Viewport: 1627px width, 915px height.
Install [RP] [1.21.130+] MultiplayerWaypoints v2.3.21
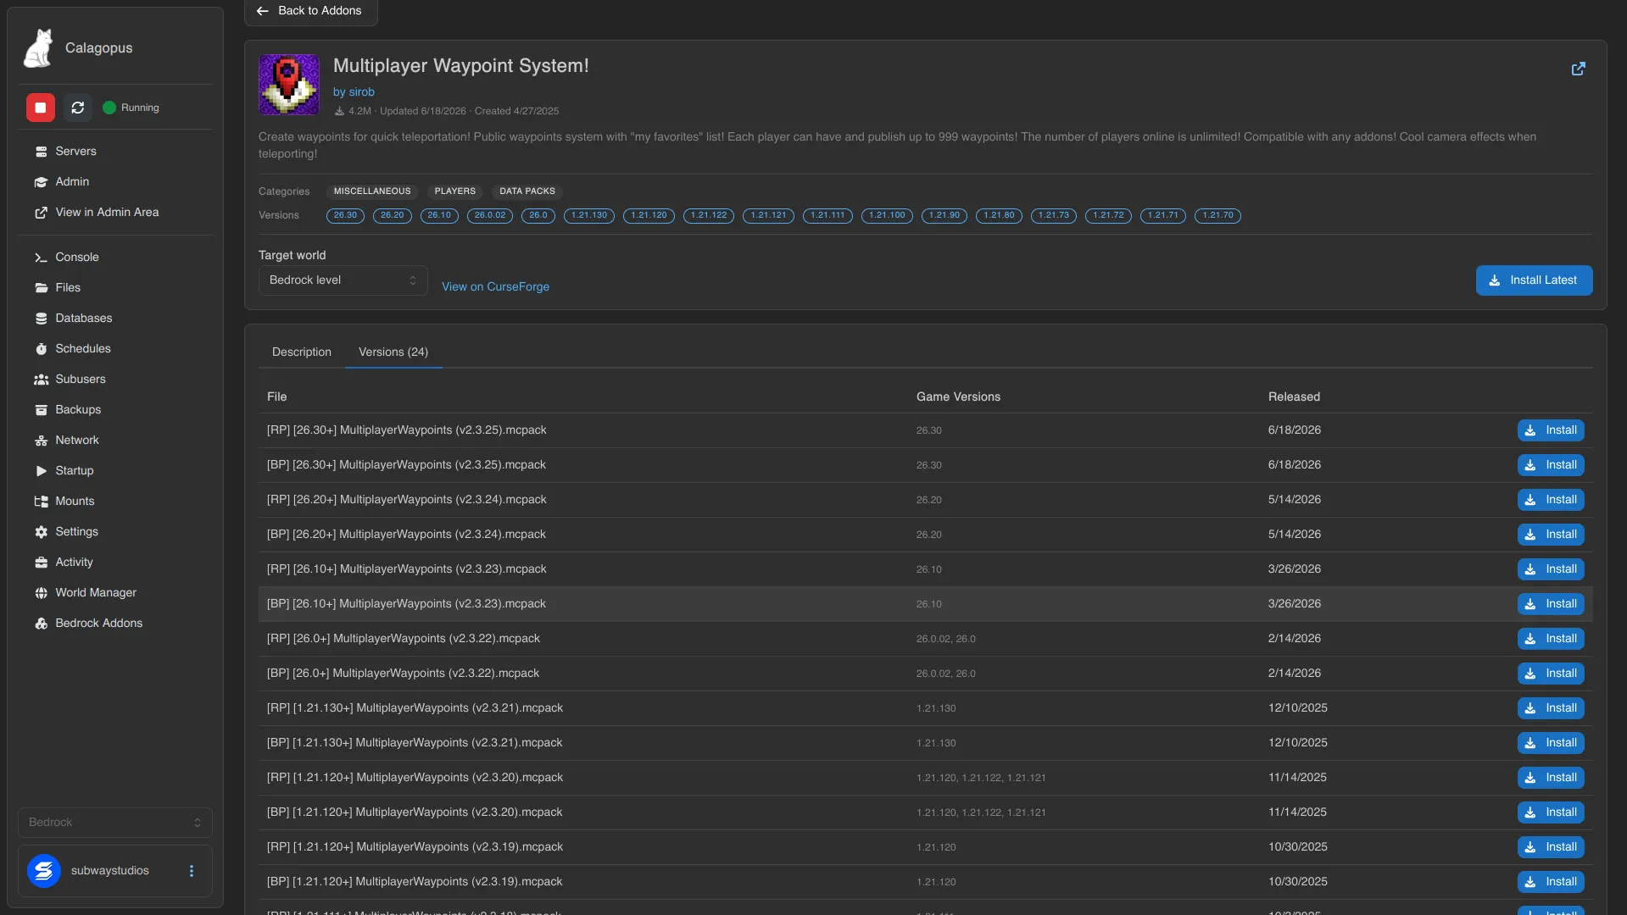(1551, 708)
